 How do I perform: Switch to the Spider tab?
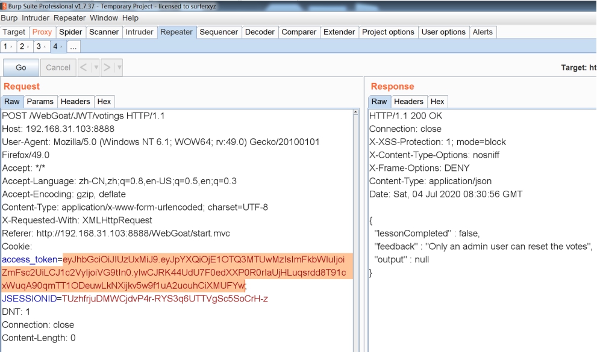pyautogui.click(x=70, y=32)
